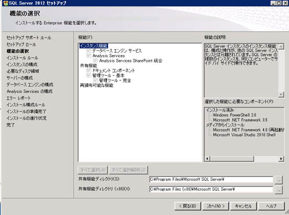Select インストール ルール step in sidebar
This screenshot has width=289, height=215.
click(22, 58)
